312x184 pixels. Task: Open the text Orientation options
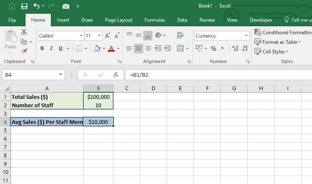[160, 35]
